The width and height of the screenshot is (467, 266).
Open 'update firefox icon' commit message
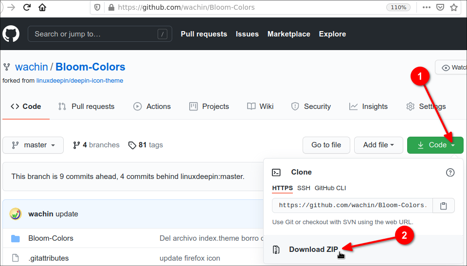coord(190,258)
